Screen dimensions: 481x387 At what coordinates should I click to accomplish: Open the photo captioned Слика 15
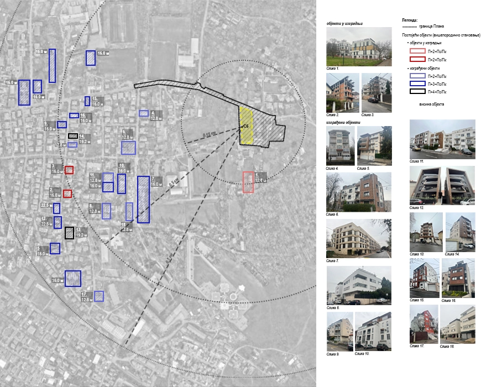click(425, 278)
